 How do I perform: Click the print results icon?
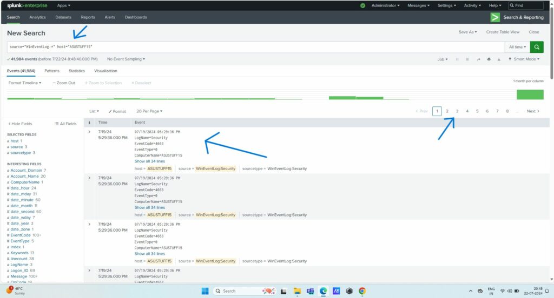[489, 59]
